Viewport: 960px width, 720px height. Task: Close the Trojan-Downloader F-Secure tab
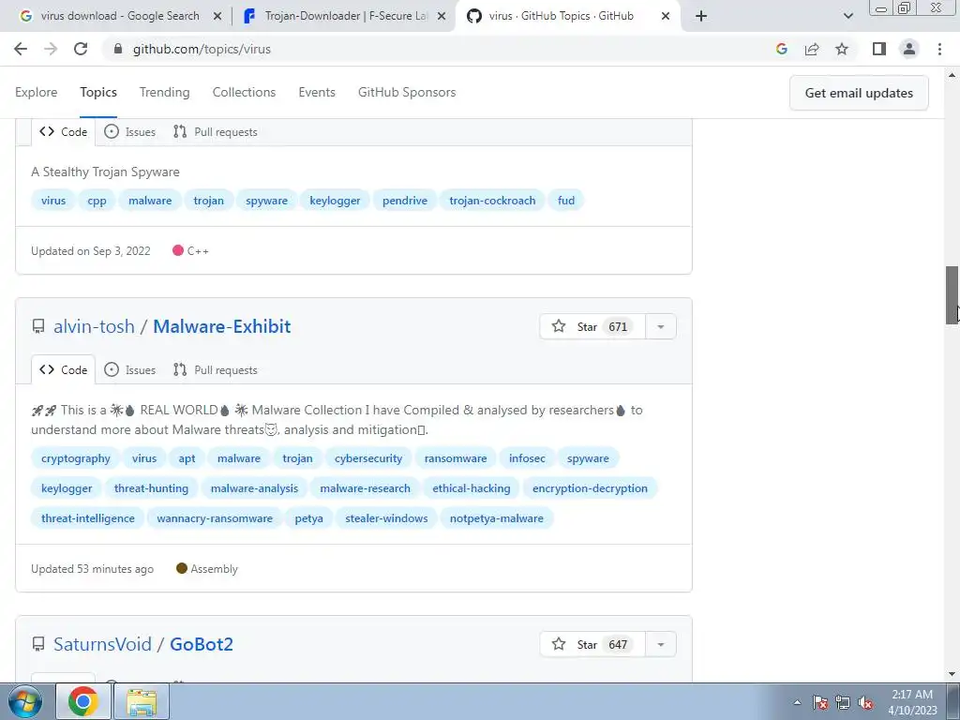coord(442,17)
